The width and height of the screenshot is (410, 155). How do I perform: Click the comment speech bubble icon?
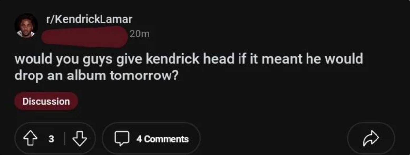pos(122,139)
